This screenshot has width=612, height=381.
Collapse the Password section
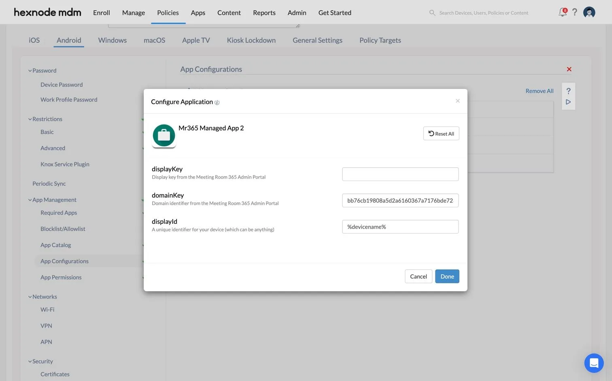[30, 71]
